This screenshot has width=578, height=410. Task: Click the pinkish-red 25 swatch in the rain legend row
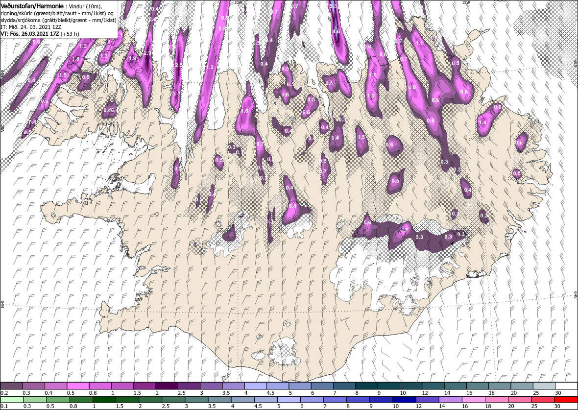(543, 400)
